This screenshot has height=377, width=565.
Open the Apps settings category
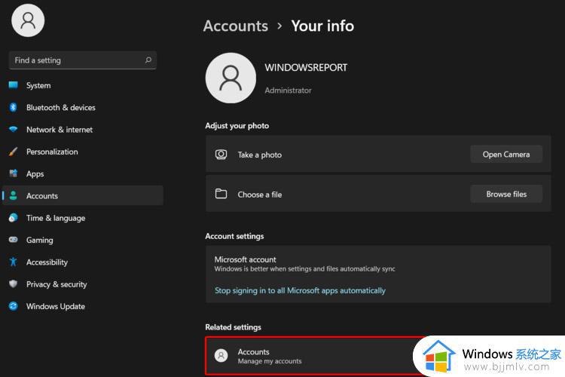[x=83, y=174]
